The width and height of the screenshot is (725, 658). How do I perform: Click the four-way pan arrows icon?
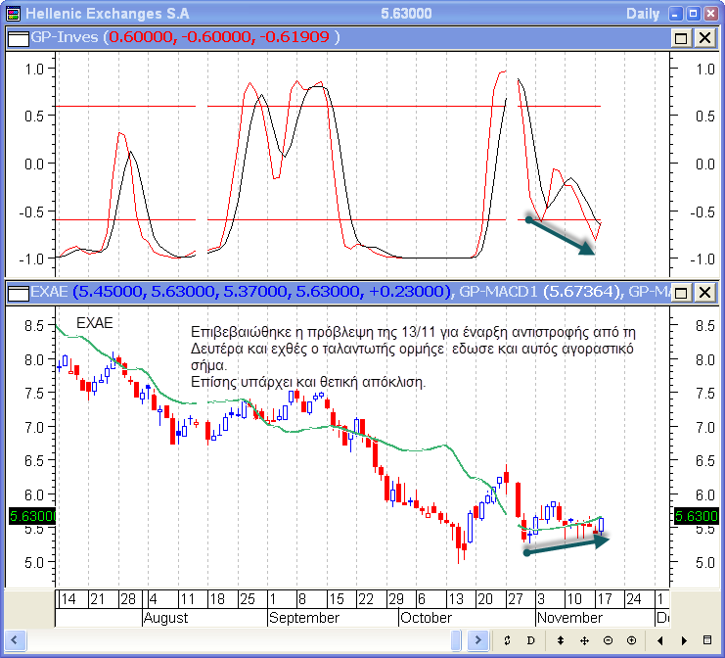point(584,640)
